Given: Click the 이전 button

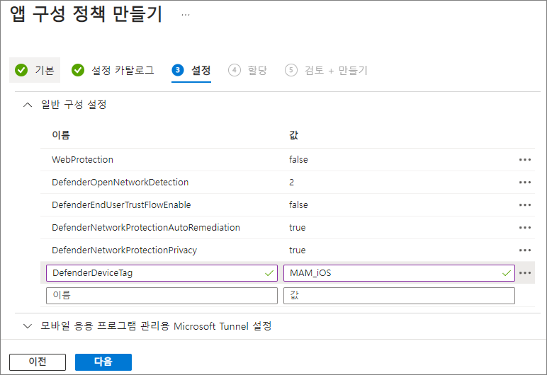Looking at the screenshot, I should [x=38, y=362].
